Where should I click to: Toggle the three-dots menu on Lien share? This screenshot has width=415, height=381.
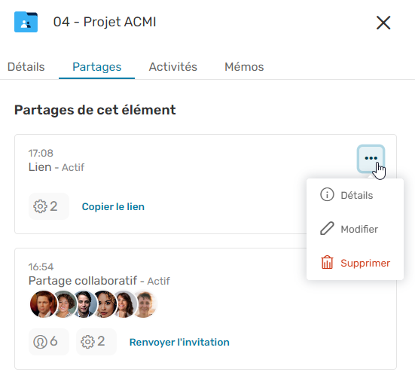tap(371, 158)
